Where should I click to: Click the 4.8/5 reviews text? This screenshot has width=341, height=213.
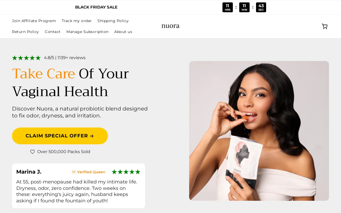pyautogui.click(x=65, y=58)
